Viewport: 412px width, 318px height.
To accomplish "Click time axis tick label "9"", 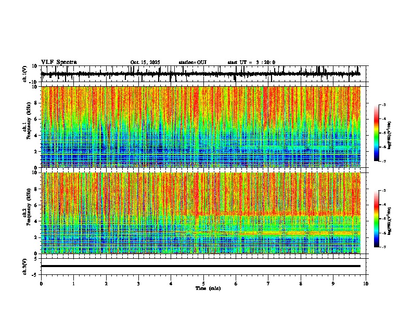I will click(x=333, y=284).
